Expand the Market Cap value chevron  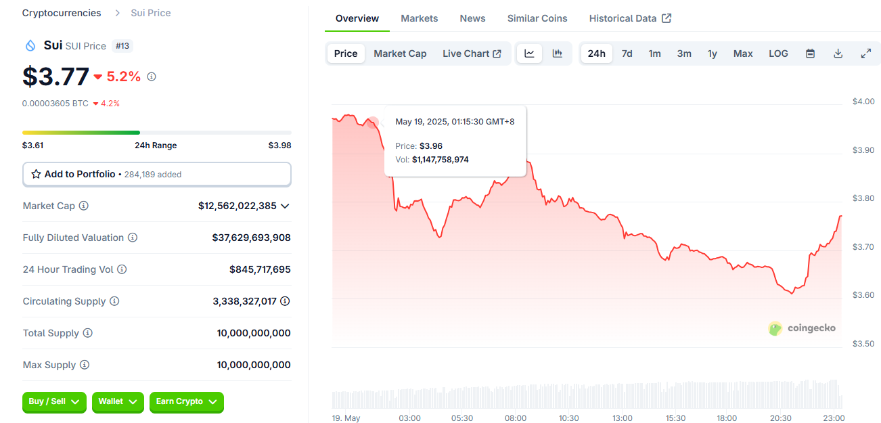[x=285, y=206]
